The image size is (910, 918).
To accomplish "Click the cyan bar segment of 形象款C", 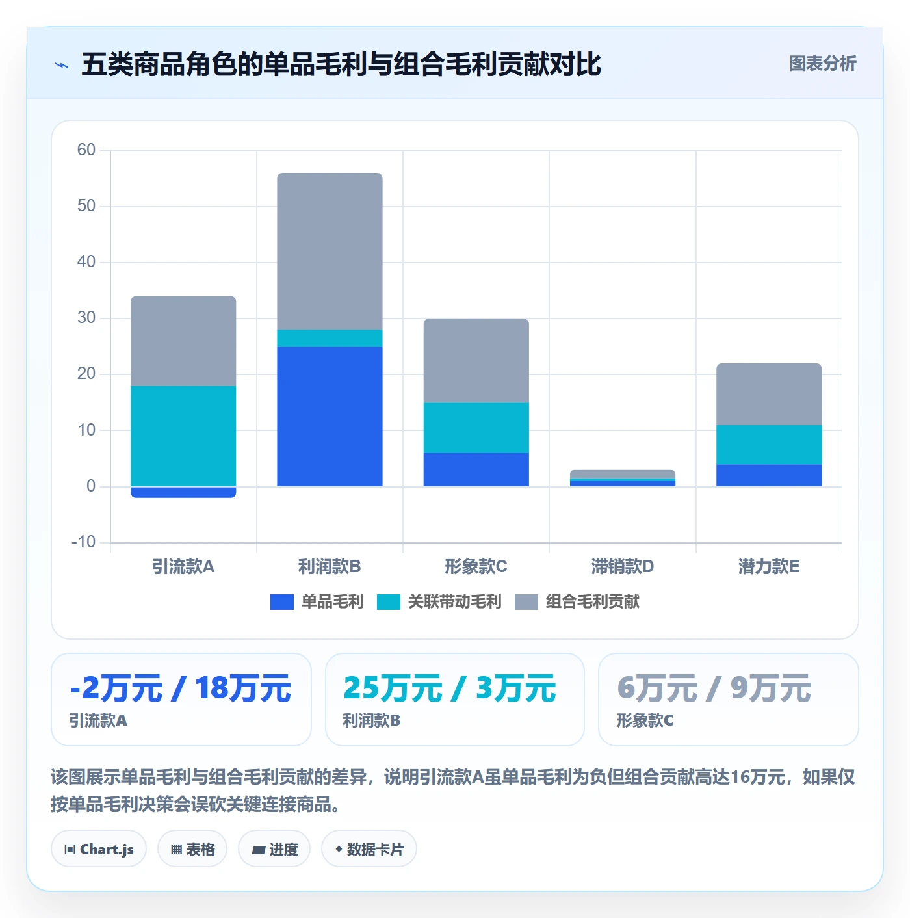I will pyautogui.click(x=476, y=428).
